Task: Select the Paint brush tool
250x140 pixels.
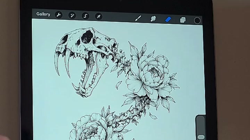Action: pyautogui.click(x=138, y=18)
